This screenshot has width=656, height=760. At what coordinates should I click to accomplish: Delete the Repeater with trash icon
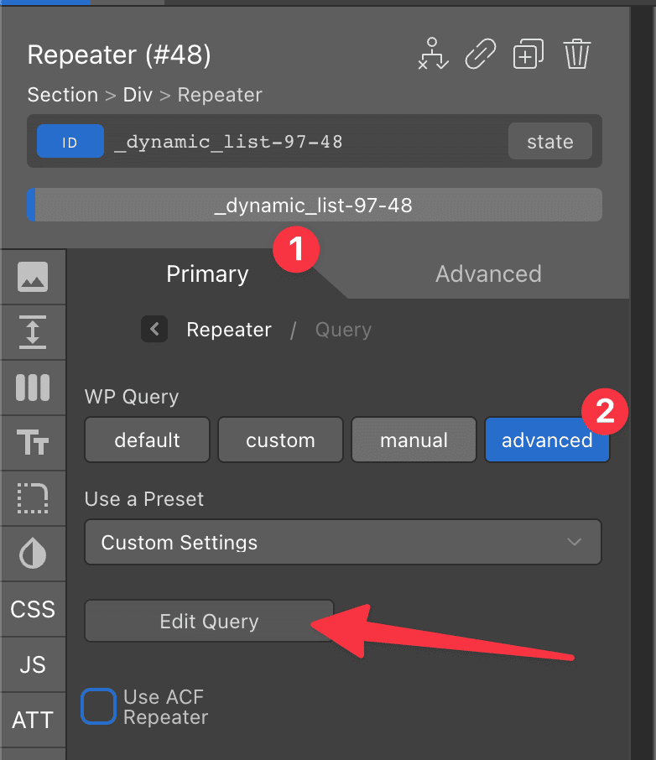[x=576, y=54]
